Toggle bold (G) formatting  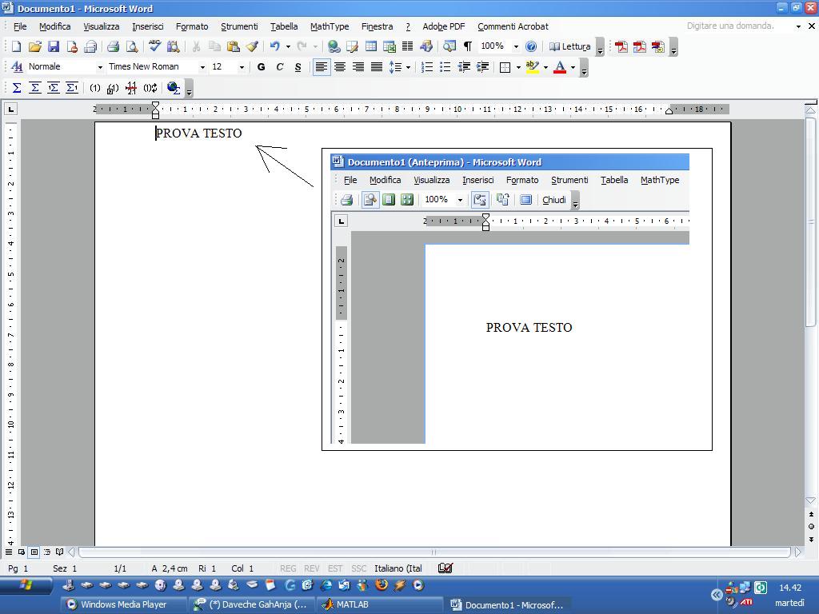pos(262,67)
